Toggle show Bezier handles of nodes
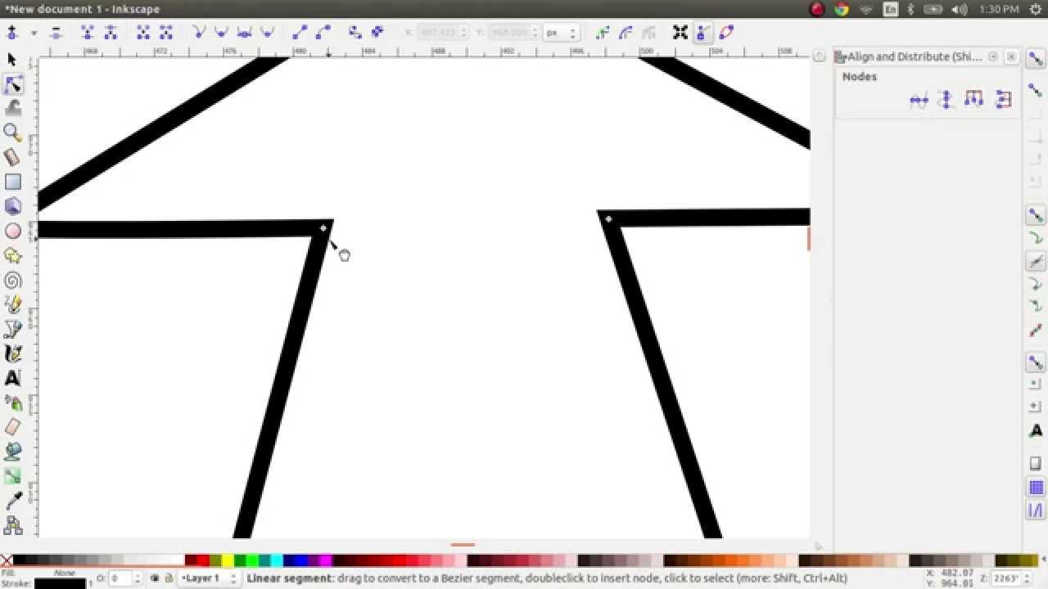This screenshot has height=589, width=1048. point(703,33)
